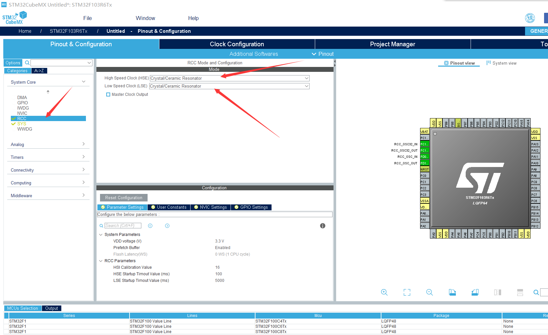
Task: Rotate the chip clockwise
Action: tap(452, 292)
